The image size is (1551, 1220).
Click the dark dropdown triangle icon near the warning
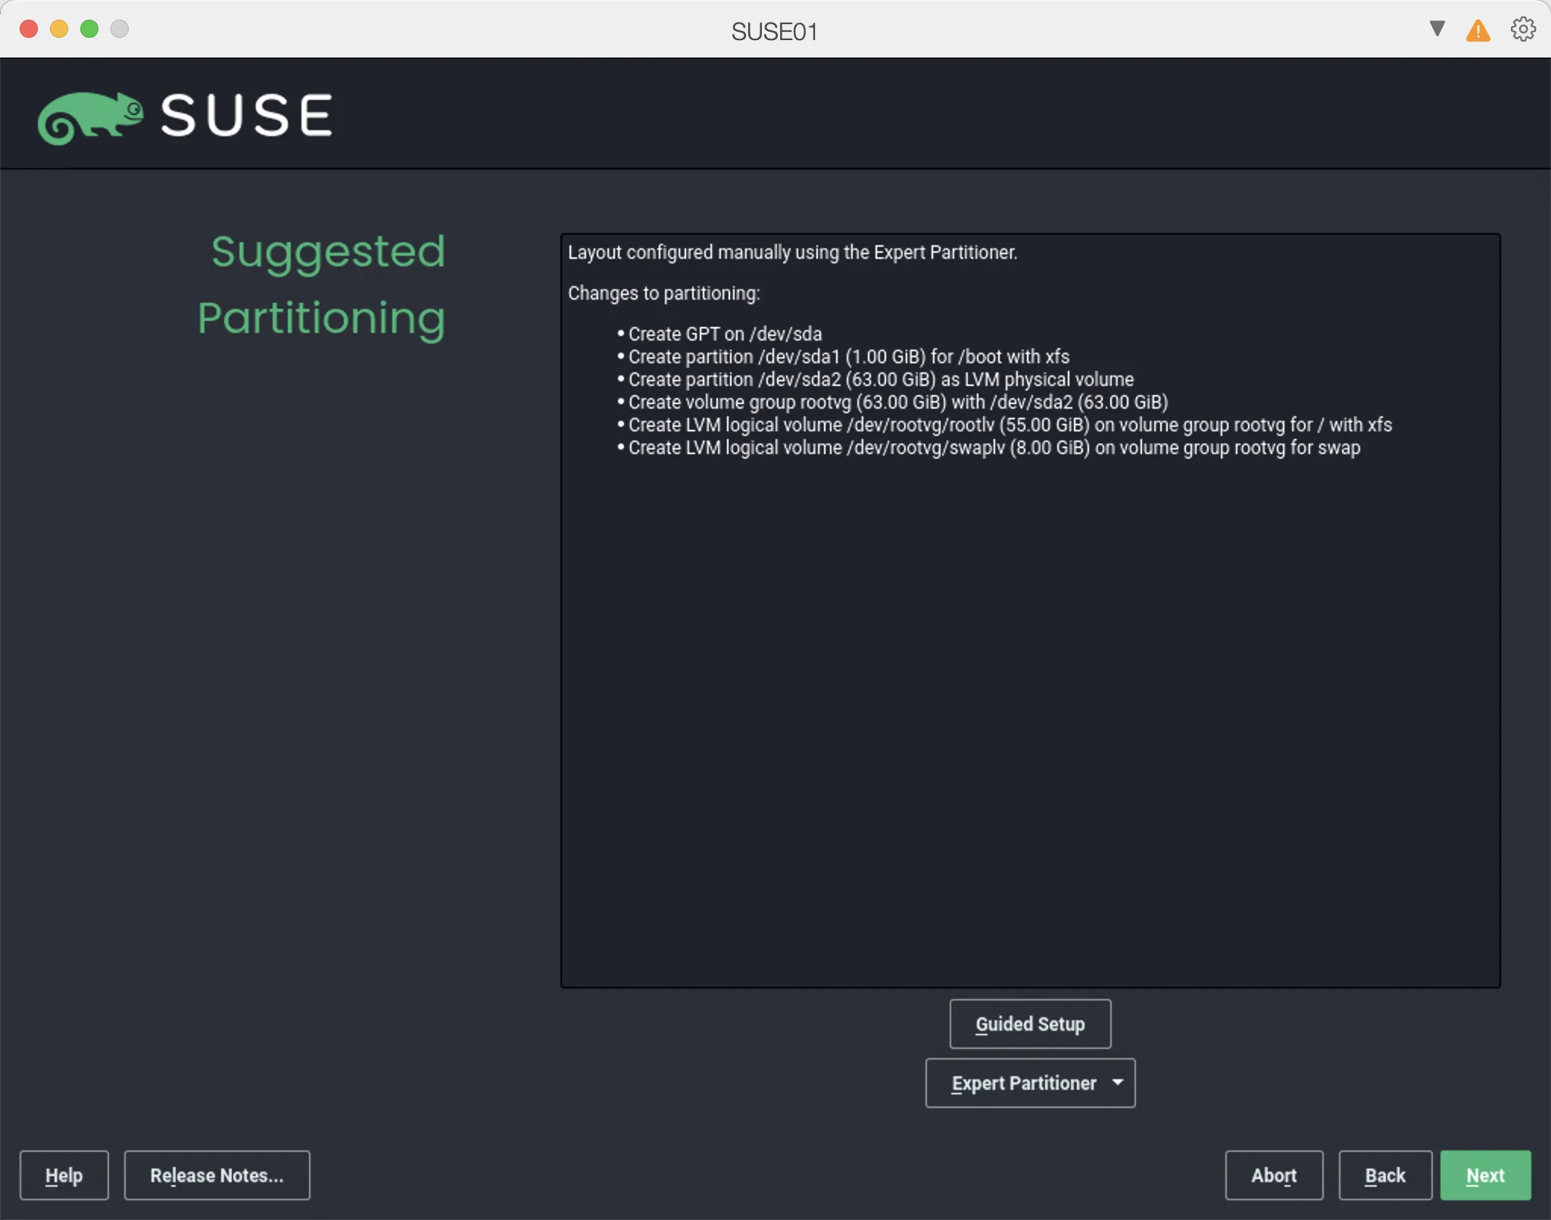tap(1436, 29)
